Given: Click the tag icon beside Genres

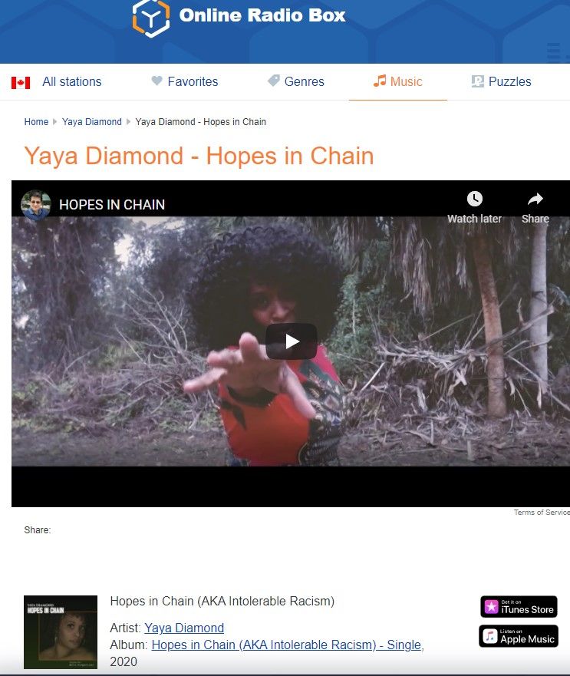Looking at the screenshot, I should [273, 81].
